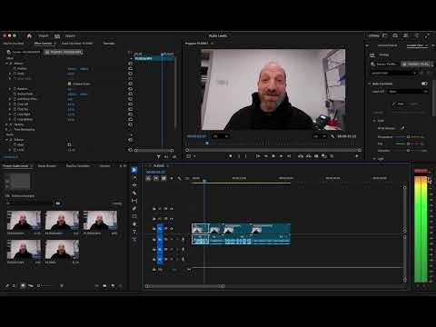
Task: Select the Razor tool
Action: [x=134, y=193]
